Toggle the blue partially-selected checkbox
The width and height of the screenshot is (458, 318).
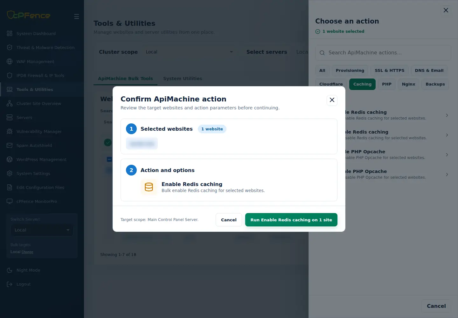click(x=109, y=159)
